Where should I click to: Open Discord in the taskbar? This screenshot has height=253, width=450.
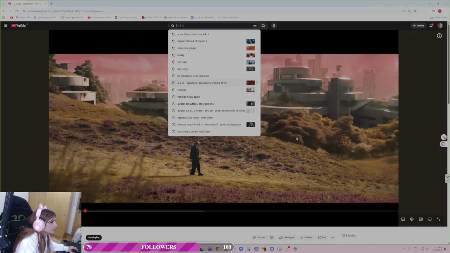(272, 249)
